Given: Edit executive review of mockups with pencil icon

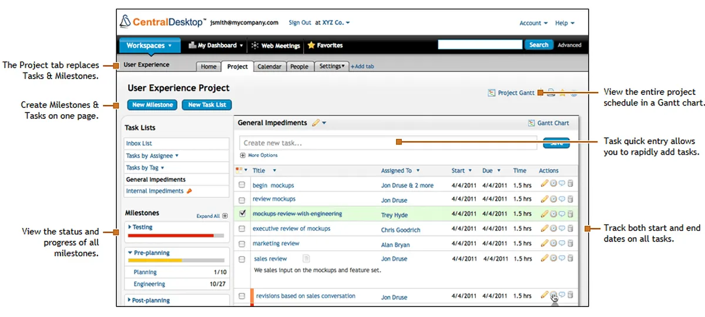Looking at the screenshot, I should 544,229.
